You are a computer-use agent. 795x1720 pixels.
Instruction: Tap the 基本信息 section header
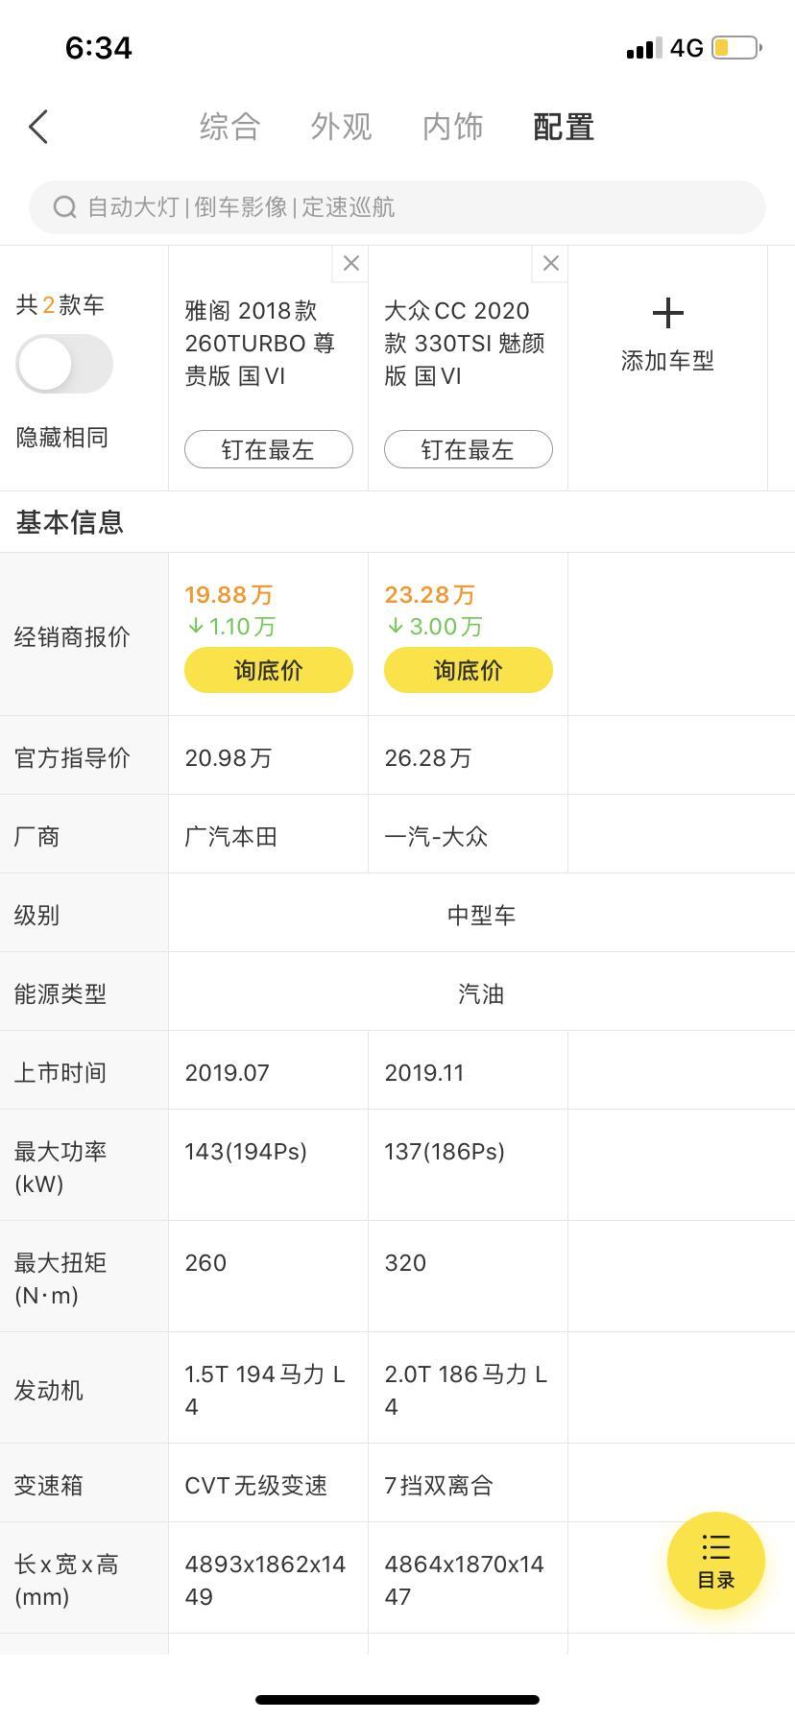tap(69, 522)
